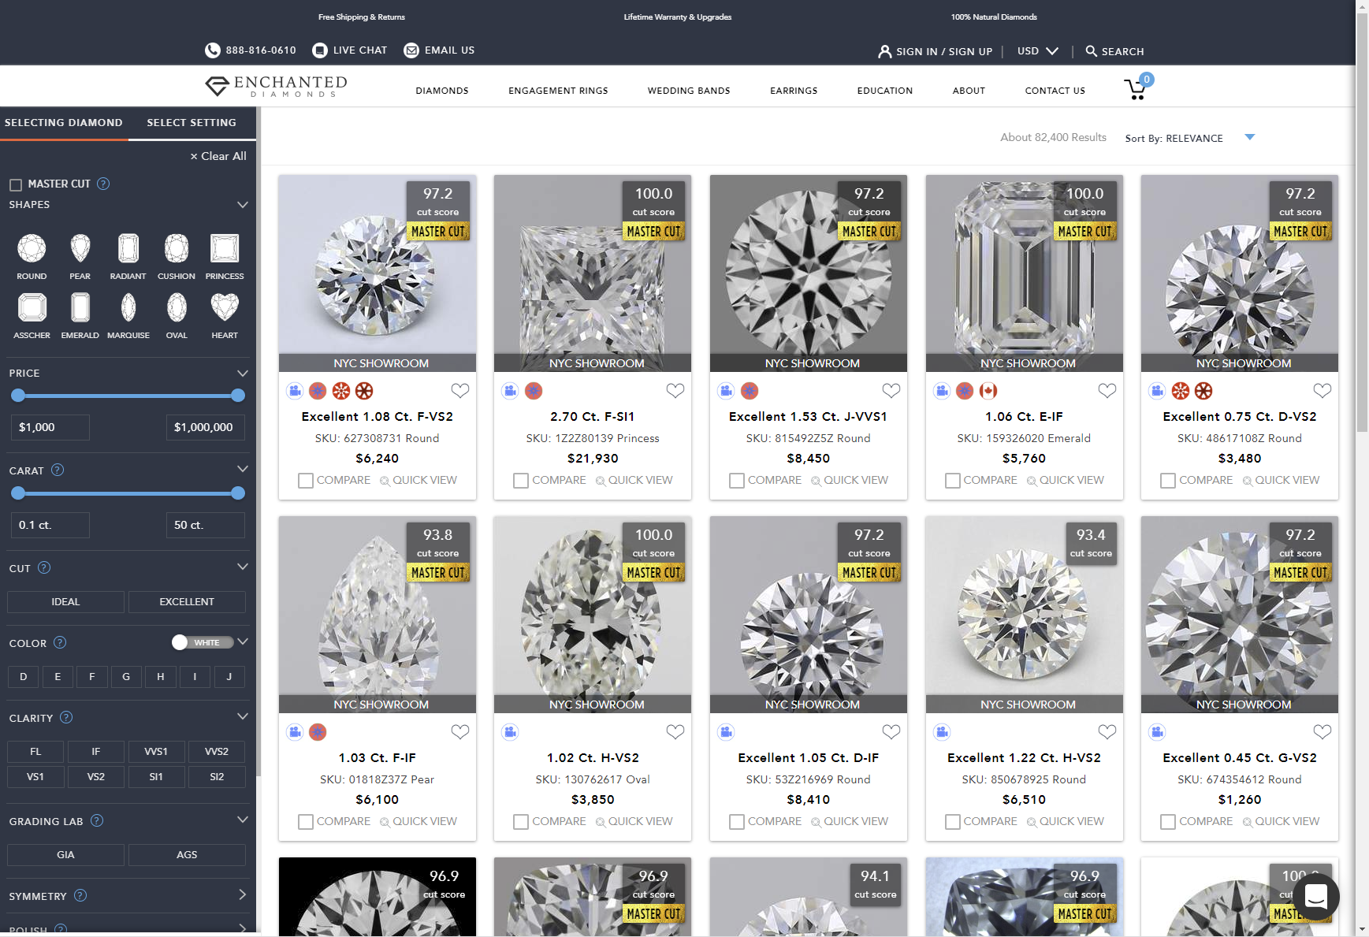Enable the MASTER CUT filter checkbox
The height and width of the screenshot is (937, 1369).
16,184
